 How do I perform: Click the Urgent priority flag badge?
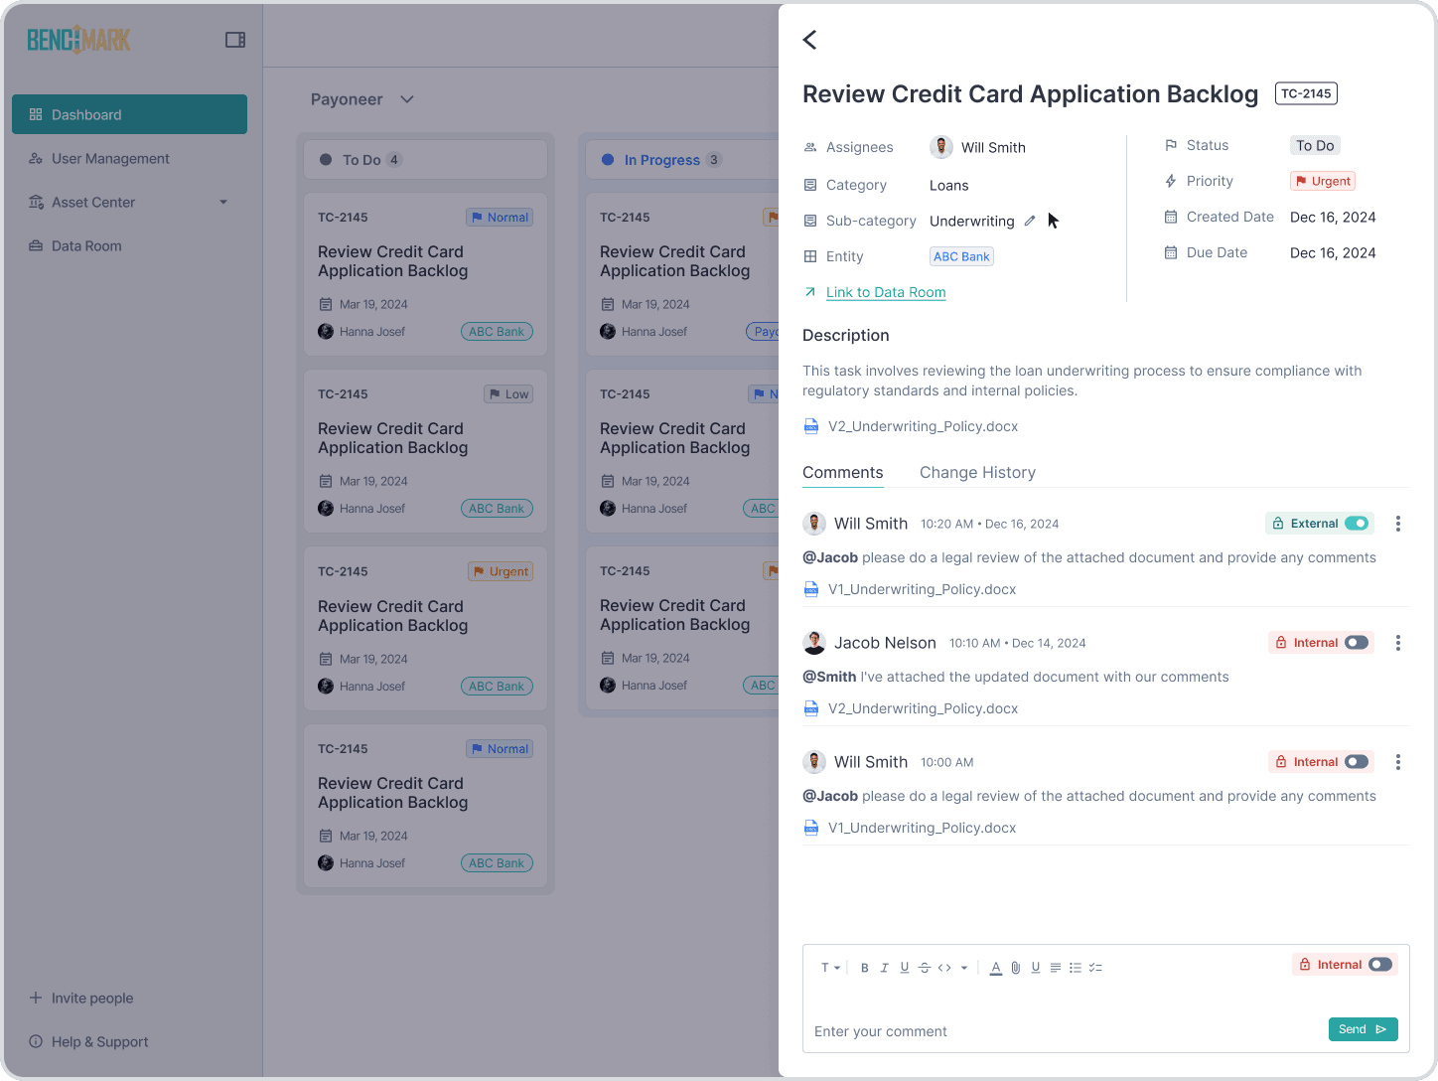coord(1323,181)
